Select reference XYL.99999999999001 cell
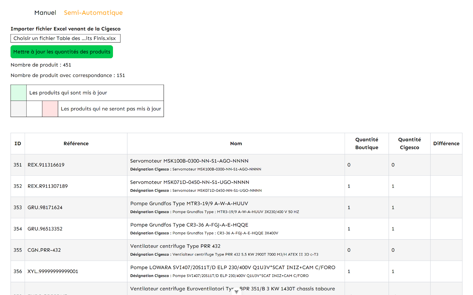This screenshot has height=295, width=473. click(53, 271)
